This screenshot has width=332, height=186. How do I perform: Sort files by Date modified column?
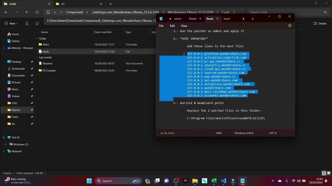(x=103, y=32)
